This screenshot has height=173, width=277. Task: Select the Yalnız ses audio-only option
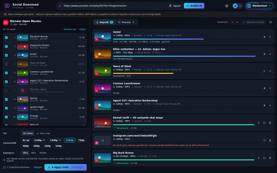pos(43,133)
